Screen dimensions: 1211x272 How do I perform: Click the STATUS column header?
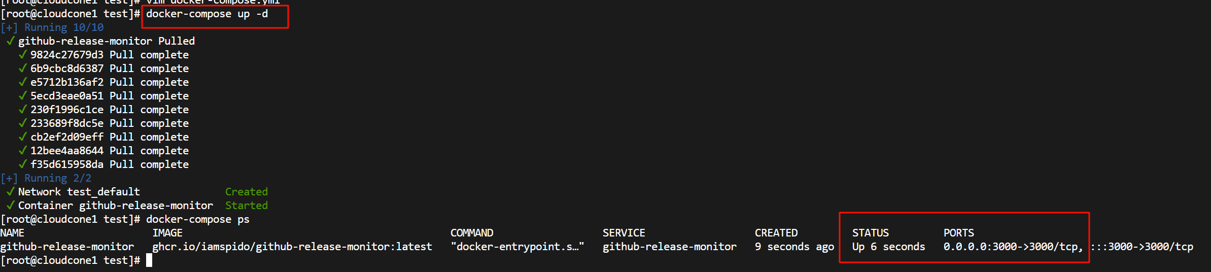[871, 233]
